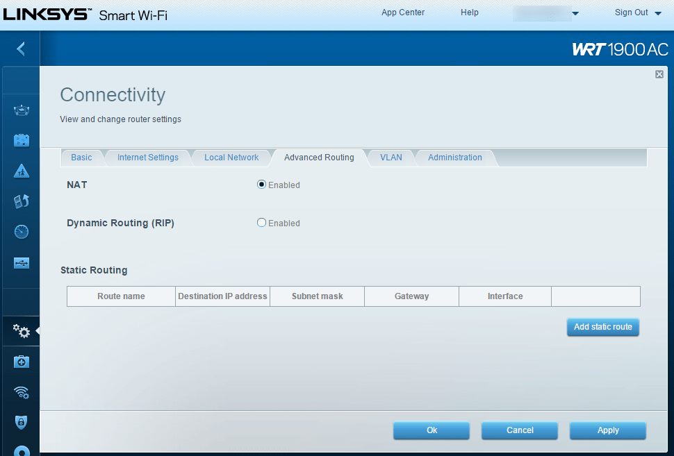
Task: Open the Security shield settings
Action: click(x=21, y=422)
